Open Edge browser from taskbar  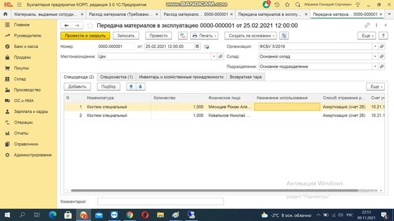click(x=53, y=215)
